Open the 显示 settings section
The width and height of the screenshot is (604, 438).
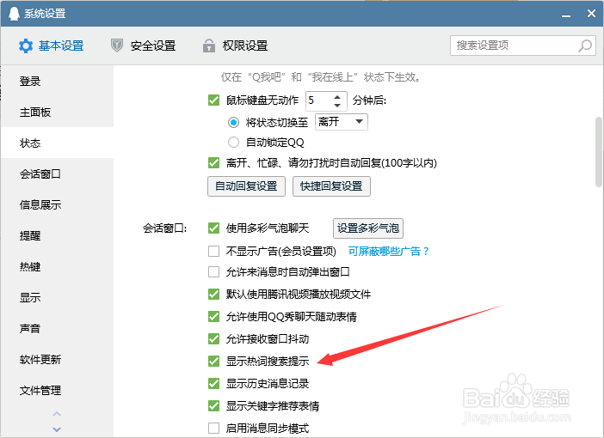tap(57, 298)
